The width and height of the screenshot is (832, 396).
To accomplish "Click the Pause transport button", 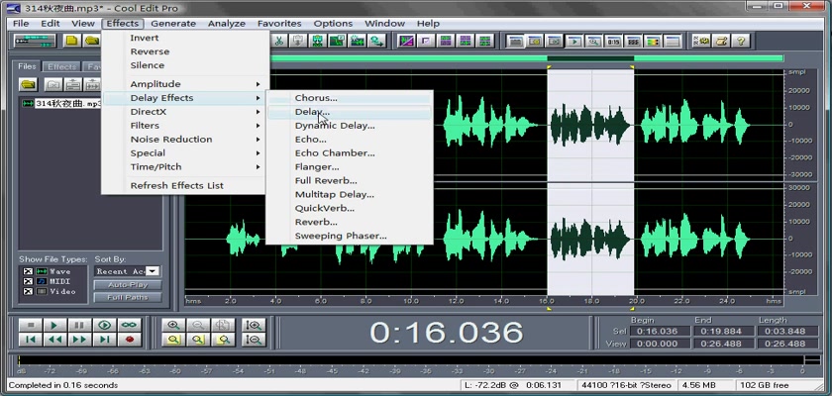I will [79, 325].
